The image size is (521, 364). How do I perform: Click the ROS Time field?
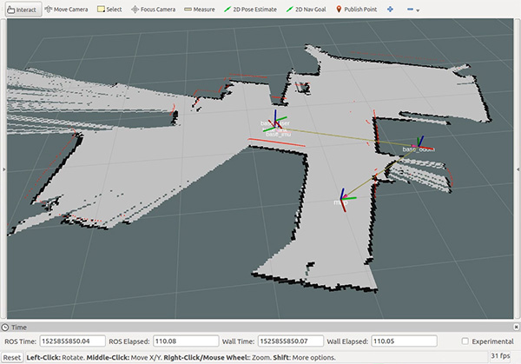(x=72, y=341)
